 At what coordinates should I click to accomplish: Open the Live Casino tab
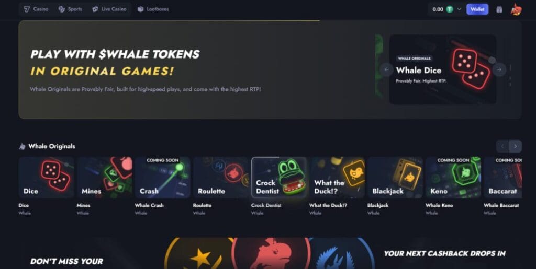click(109, 9)
